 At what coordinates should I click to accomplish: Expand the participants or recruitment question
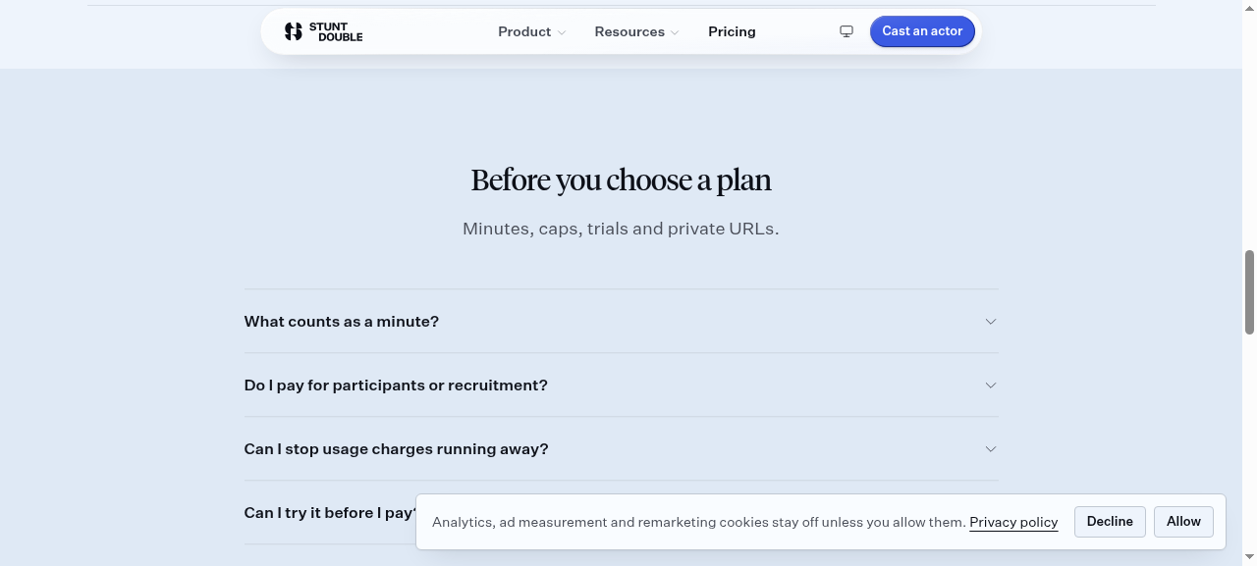pos(621,385)
